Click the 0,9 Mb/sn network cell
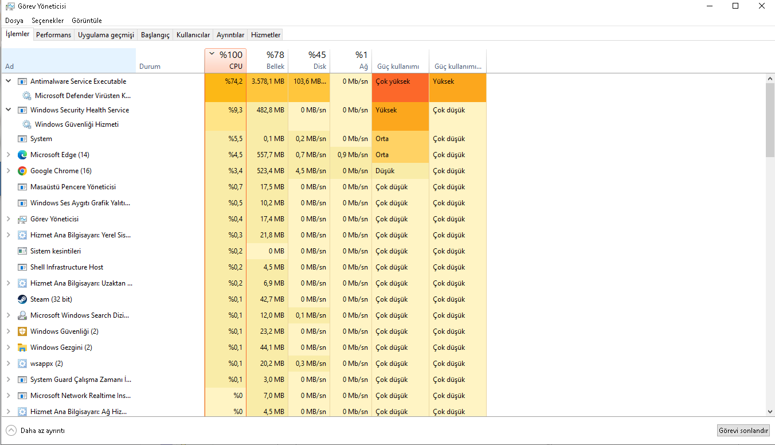The width and height of the screenshot is (775, 445). pos(351,155)
